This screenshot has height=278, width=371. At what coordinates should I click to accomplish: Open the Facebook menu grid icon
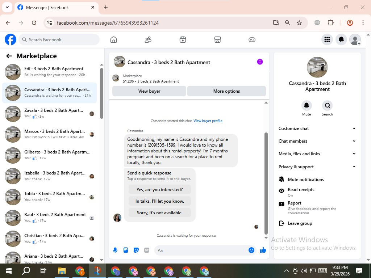[x=327, y=39]
